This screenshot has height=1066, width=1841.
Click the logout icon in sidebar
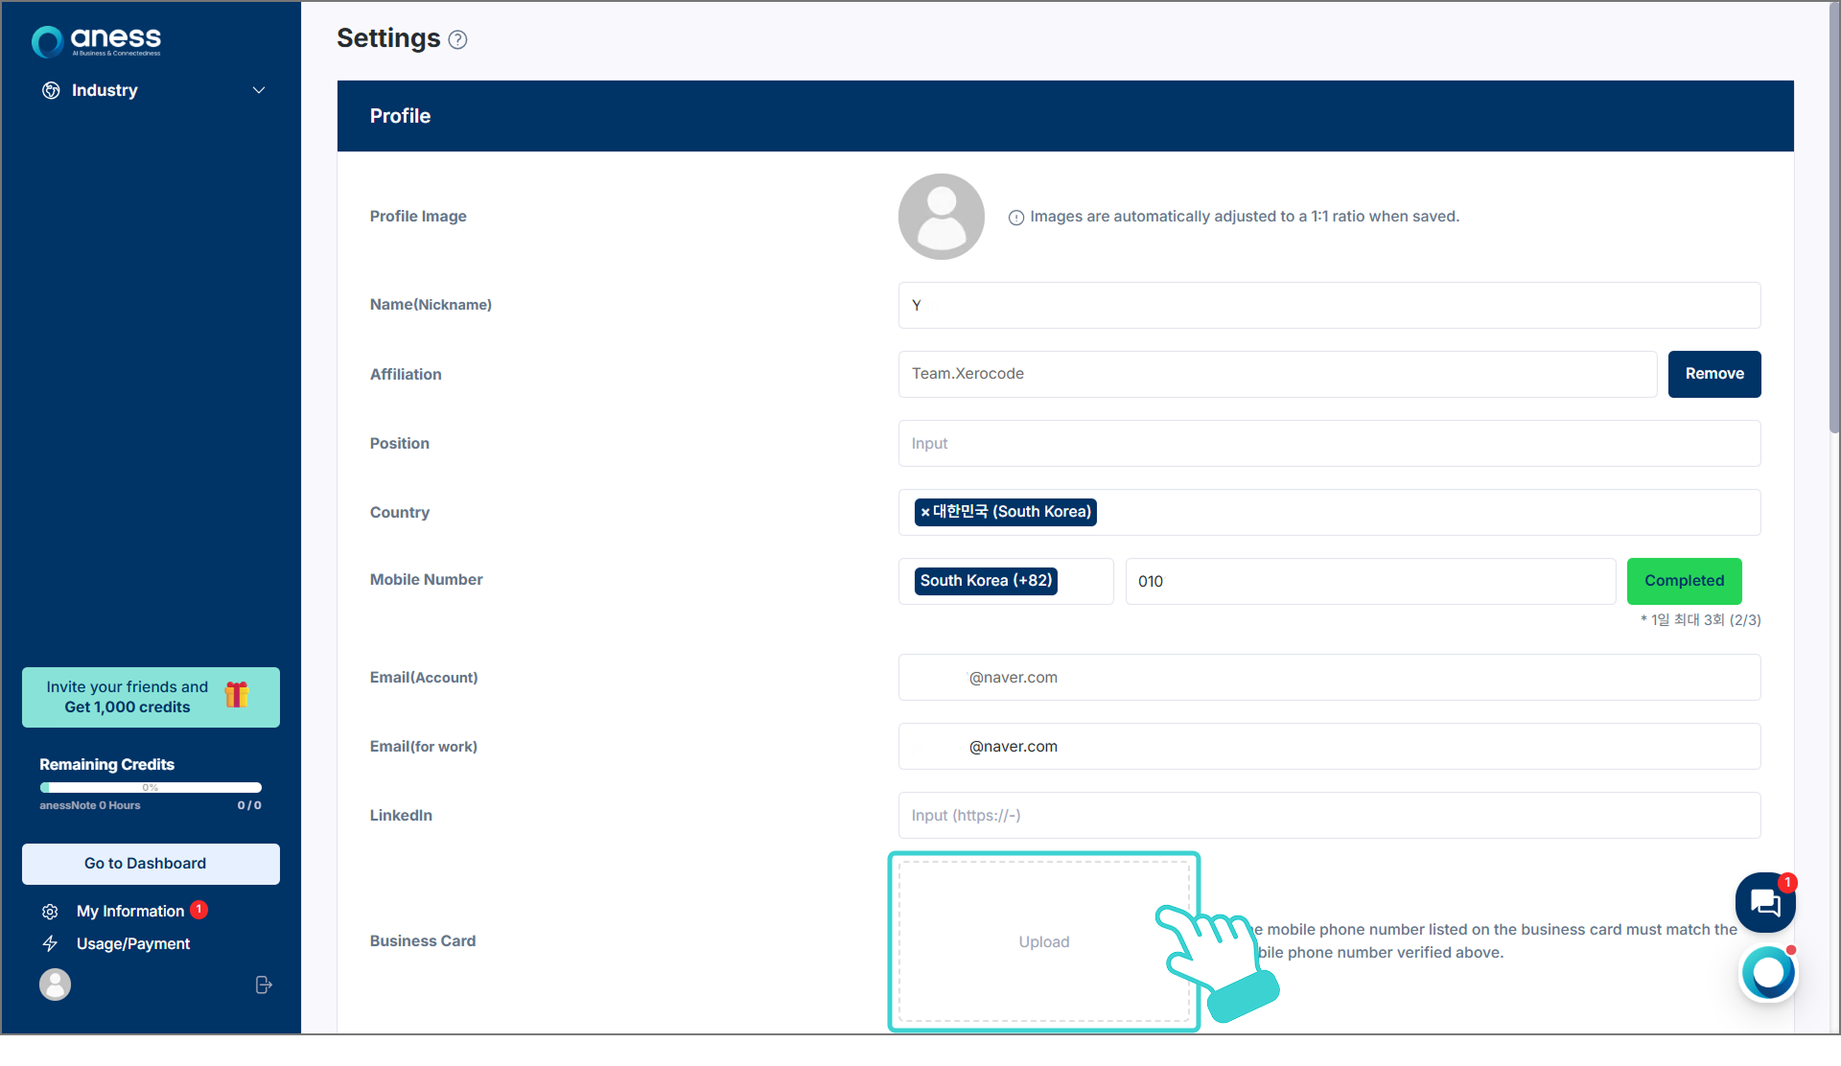[264, 985]
